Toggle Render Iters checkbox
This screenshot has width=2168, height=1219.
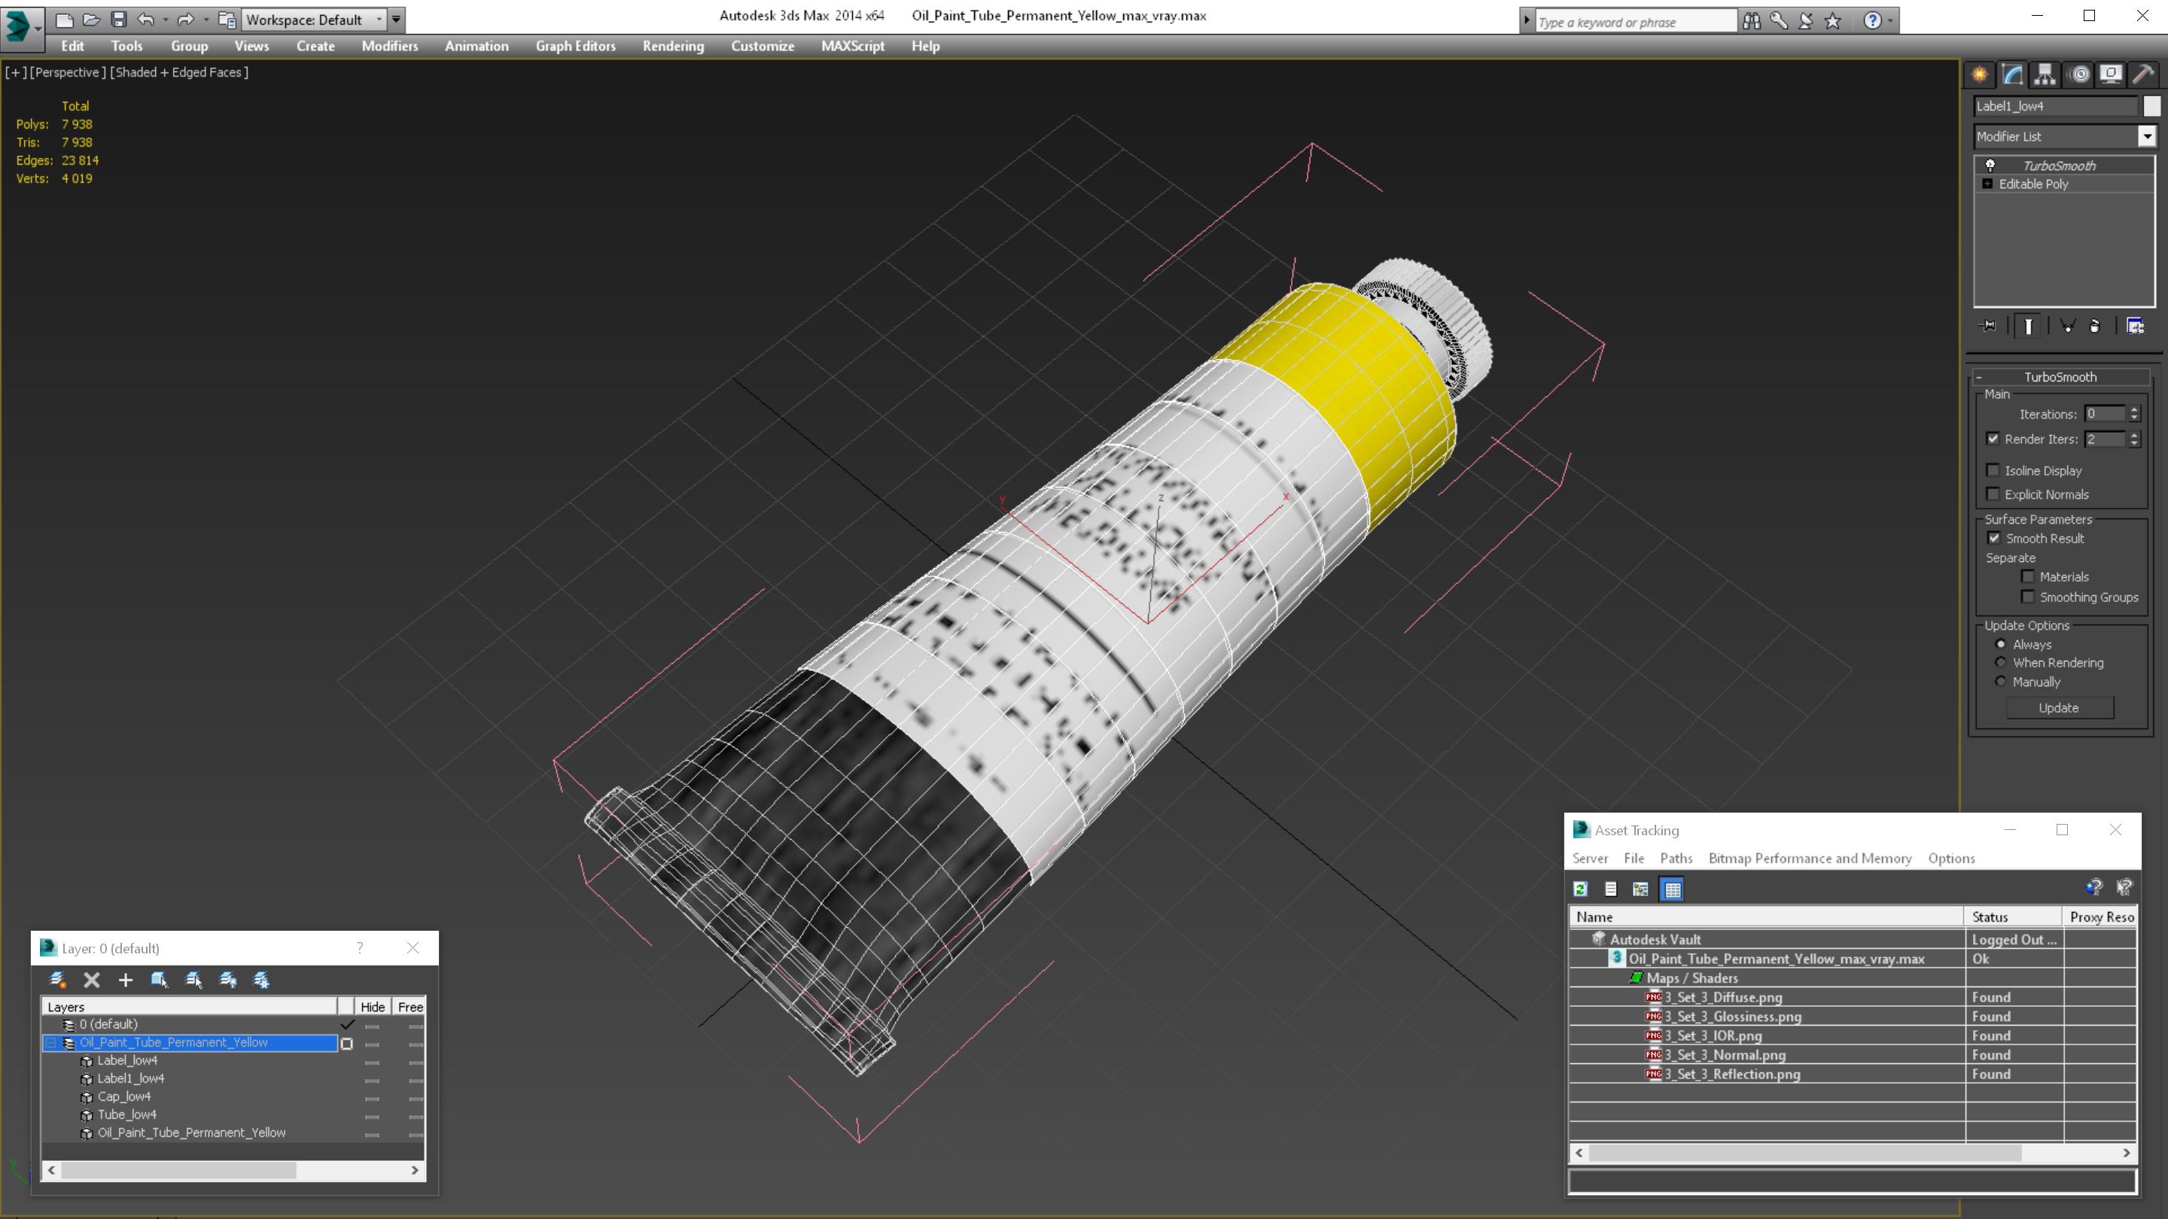[x=1993, y=438]
